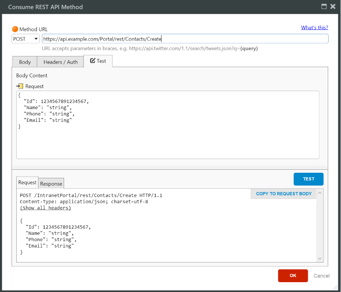Click the request pane scrollbar down arrow
341x292 pixels.
coord(320,258)
